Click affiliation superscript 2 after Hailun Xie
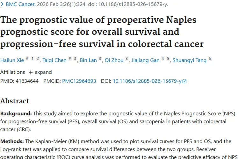The width and height of the screenshot is (239, 159). tap(38, 59)
